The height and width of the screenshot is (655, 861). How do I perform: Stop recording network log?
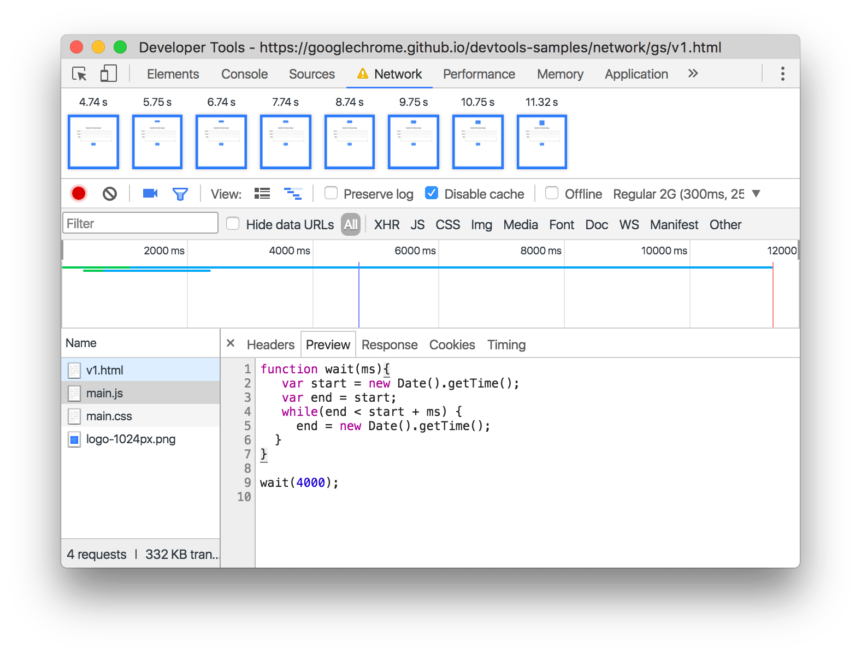tap(79, 194)
